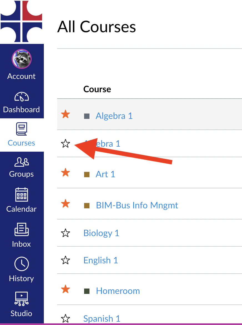Click the Course column header
The image size is (242, 325).
click(x=97, y=89)
